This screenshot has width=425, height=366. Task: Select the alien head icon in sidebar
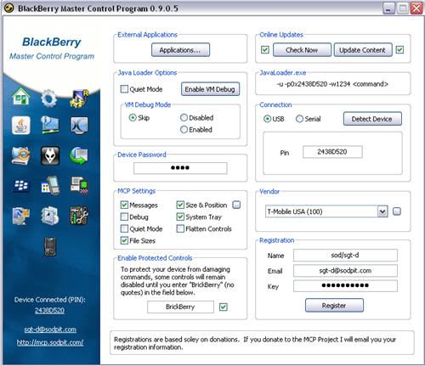tap(50, 155)
